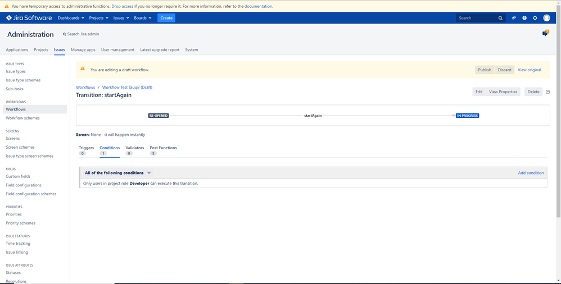Open the System admin tab

(x=192, y=49)
